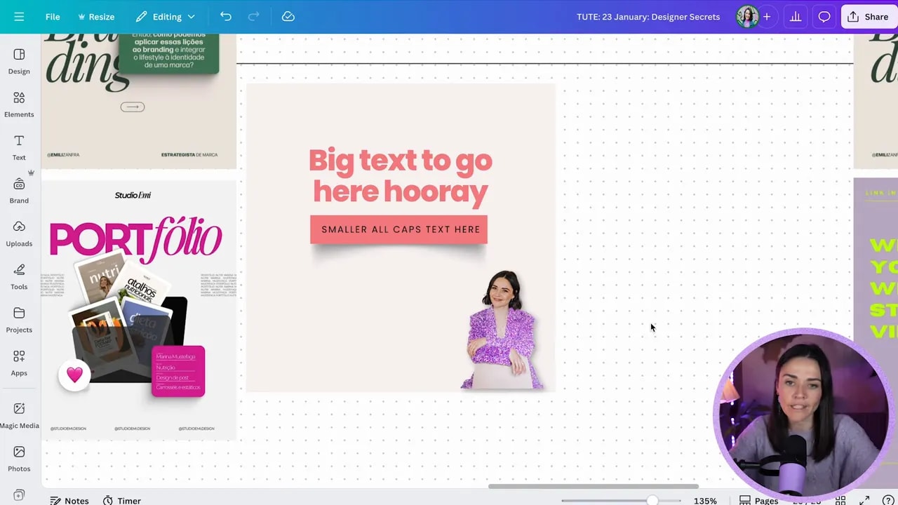This screenshot has width=898, height=505.
Task: Open the Photos panel
Action: [x=18, y=459]
